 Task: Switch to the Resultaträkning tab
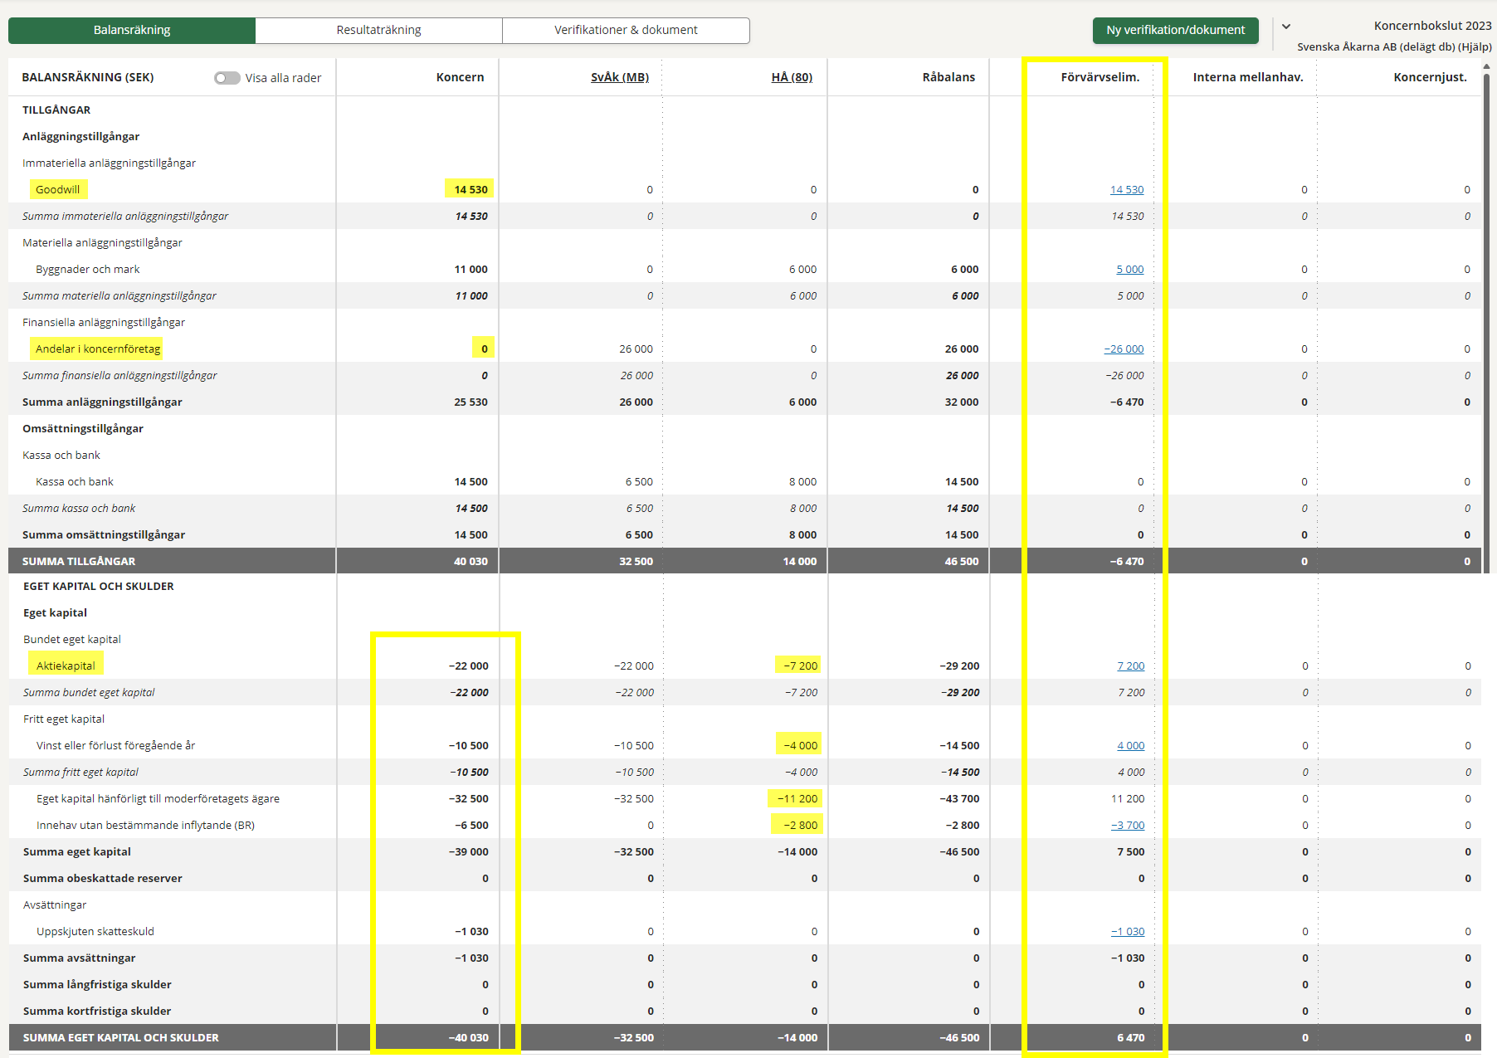point(378,30)
